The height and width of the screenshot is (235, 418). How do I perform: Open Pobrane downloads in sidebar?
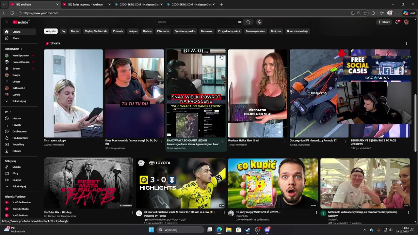[x=20, y=151]
